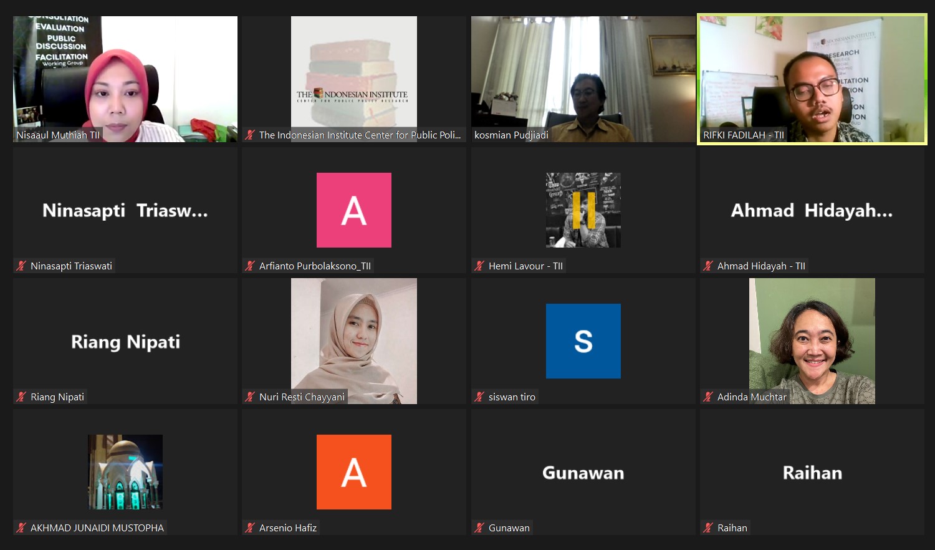Click the orange "A" avatar of Arsenio Hafiz
The image size is (935, 550).
click(x=354, y=472)
